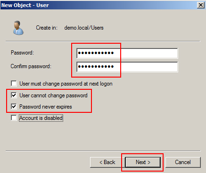
Task: Click the user avatar icon
Action: [18, 28]
